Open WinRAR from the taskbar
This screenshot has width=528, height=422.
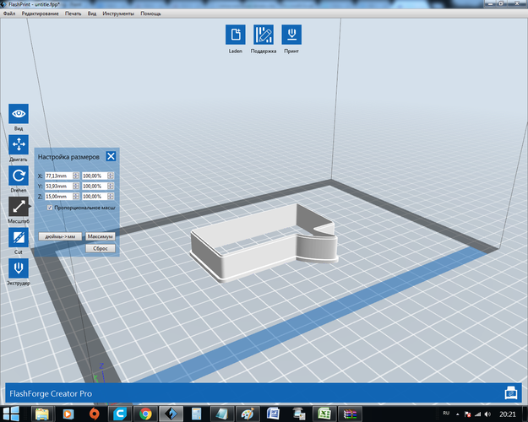coord(350,414)
